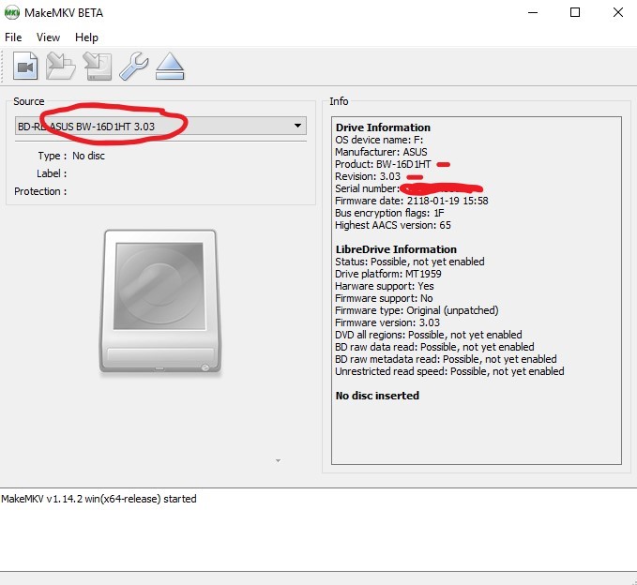Open the Help menu
The image size is (637, 585).
tap(86, 37)
